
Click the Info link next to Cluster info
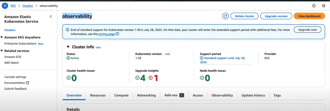[98, 47]
